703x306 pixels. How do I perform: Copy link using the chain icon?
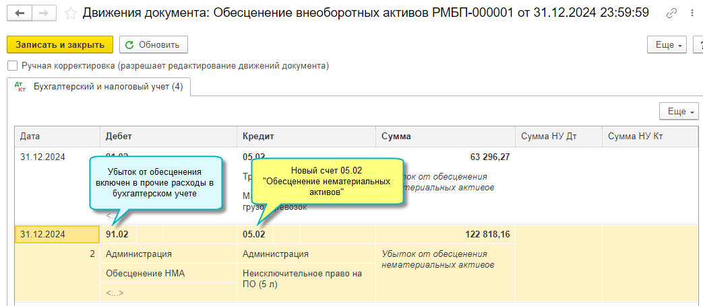[671, 13]
